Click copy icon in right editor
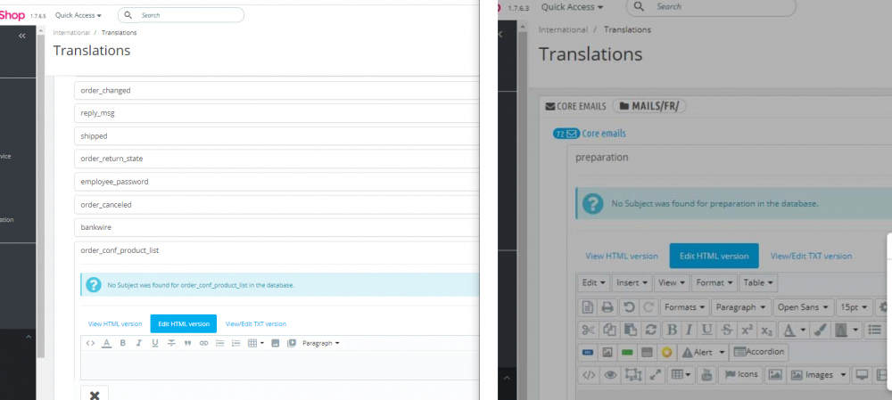Screen dimensions: 892x400 click(x=609, y=330)
